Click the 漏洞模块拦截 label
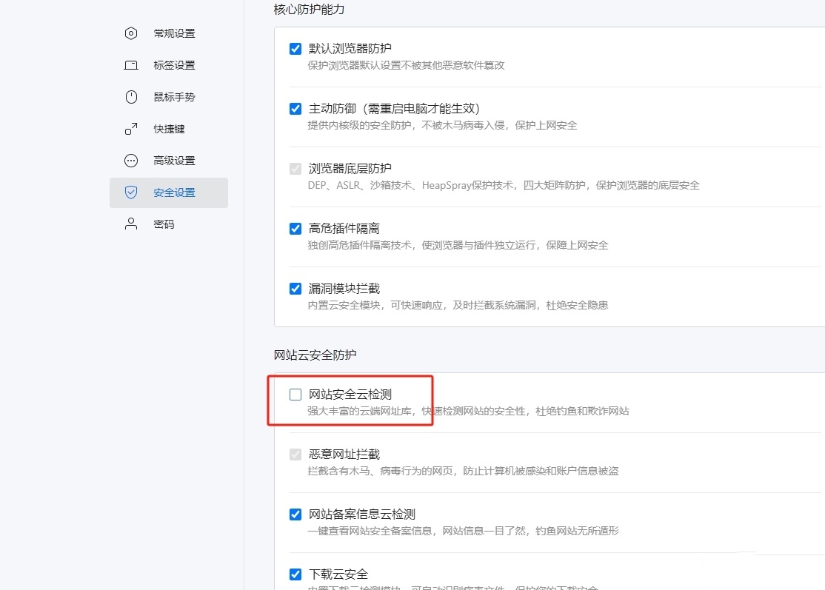 click(344, 289)
